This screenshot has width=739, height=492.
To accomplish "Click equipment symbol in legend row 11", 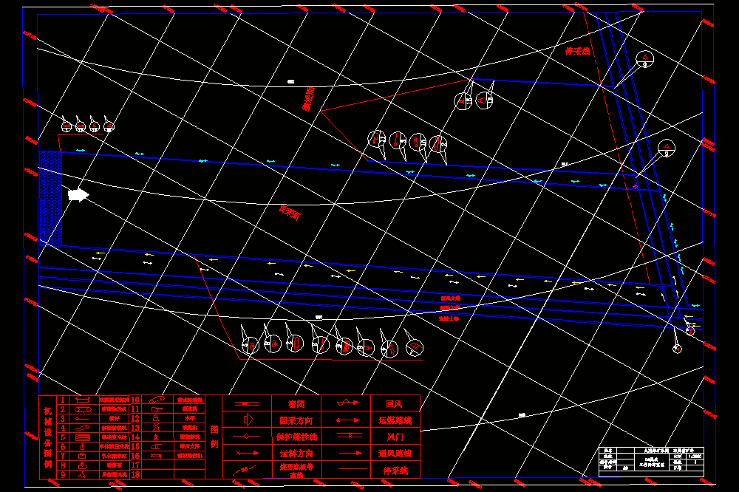I will click(x=157, y=409).
